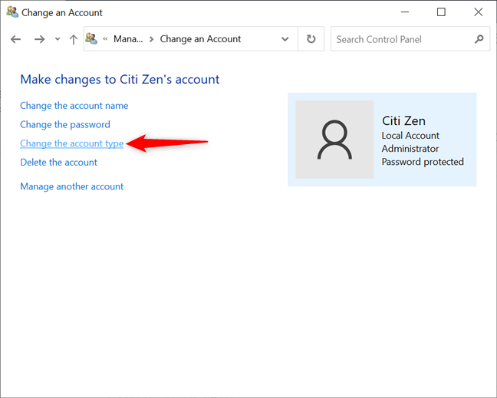
Task: Click the Password protected label
Action: tap(423, 162)
